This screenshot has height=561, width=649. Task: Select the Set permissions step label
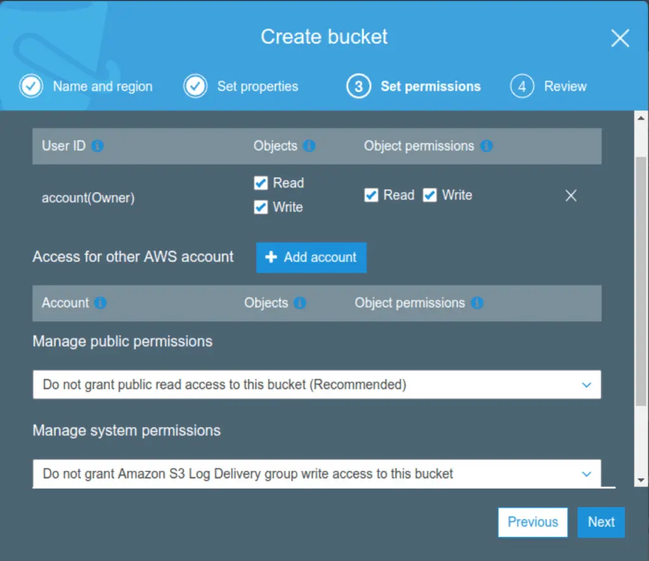430,86
